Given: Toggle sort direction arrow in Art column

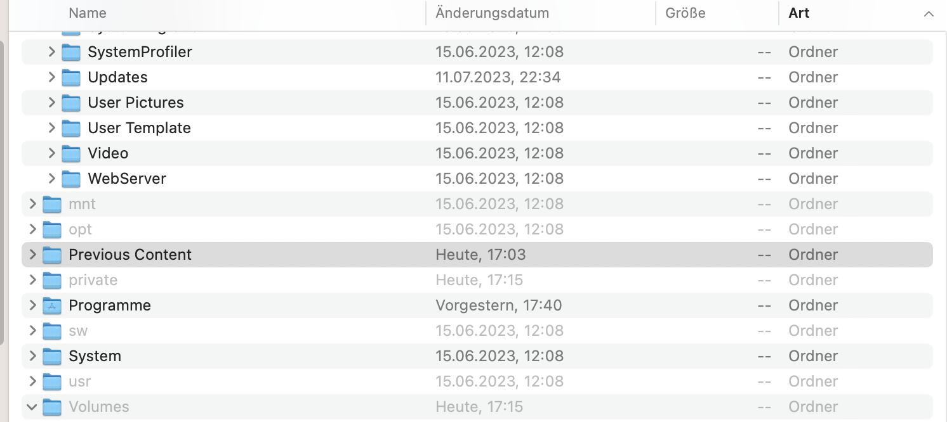Looking at the screenshot, I should [929, 14].
